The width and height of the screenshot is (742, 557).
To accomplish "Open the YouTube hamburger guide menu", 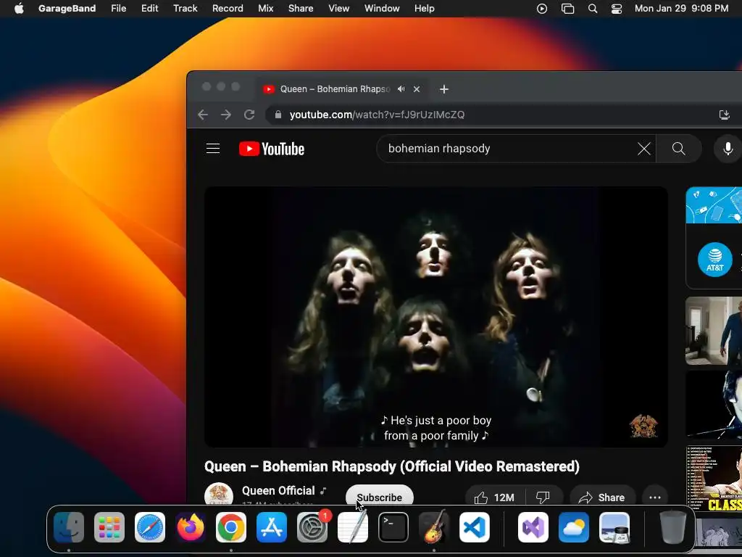I will point(213,149).
